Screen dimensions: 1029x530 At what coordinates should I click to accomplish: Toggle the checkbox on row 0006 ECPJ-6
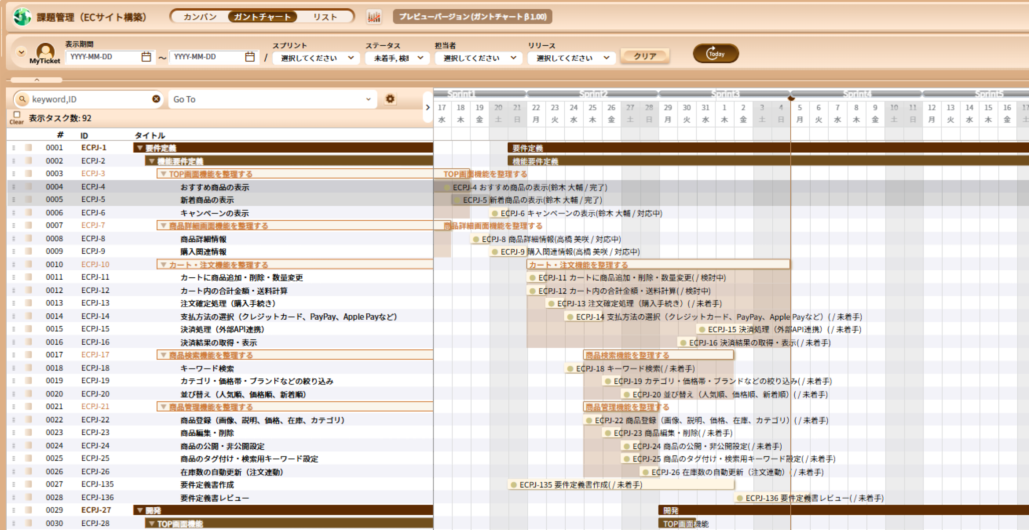[28, 212]
